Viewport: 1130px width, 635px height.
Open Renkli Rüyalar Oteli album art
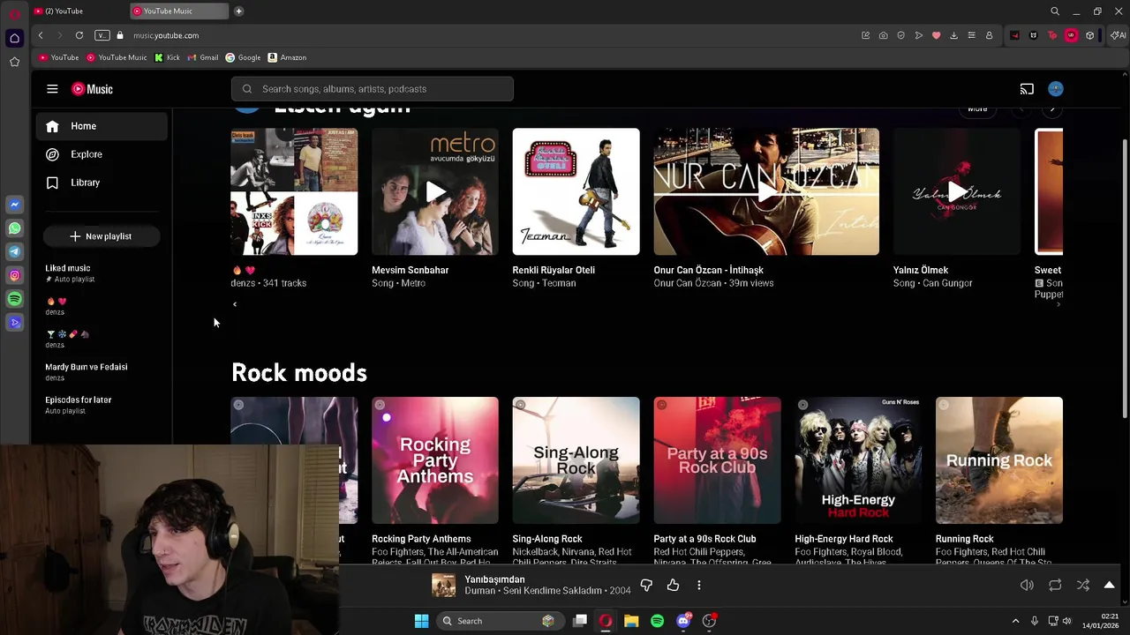pyautogui.click(x=576, y=192)
